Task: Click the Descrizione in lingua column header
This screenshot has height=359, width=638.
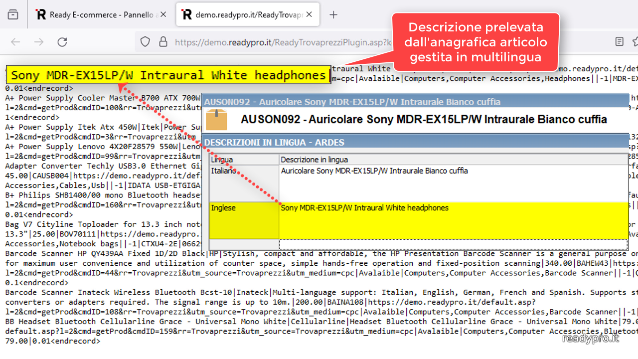Action: point(453,160)
